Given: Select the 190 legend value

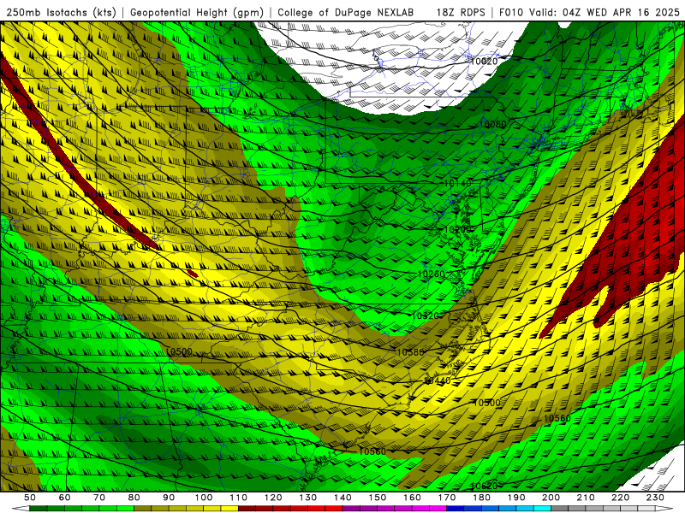Looking at the screenshot, I should coord(517,498).
